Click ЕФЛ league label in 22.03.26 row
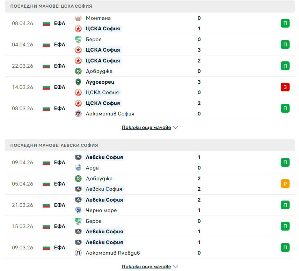 pos(59,66)
